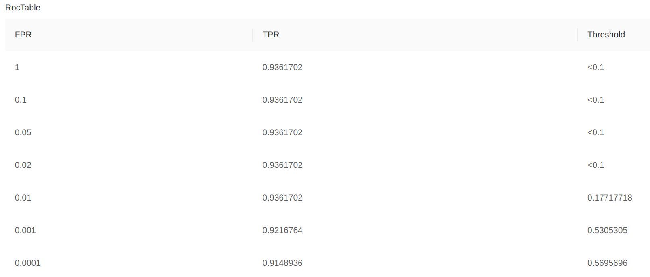This screenshot has height=277, width=650.
Task: Click the TPR cell in the FPR 1 row
Action: click(x=282, y=67)
